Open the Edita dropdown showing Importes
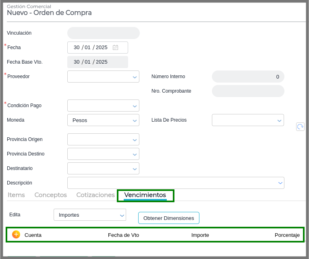This screenshot has width=309, height=259. coord(90,215)
